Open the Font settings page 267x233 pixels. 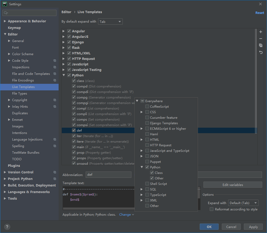[15, 48]
